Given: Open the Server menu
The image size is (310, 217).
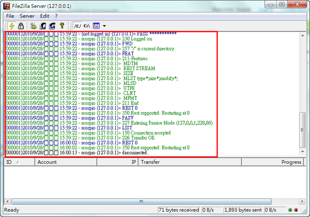Looking at the screenshot, I should [x=27, y=16].
